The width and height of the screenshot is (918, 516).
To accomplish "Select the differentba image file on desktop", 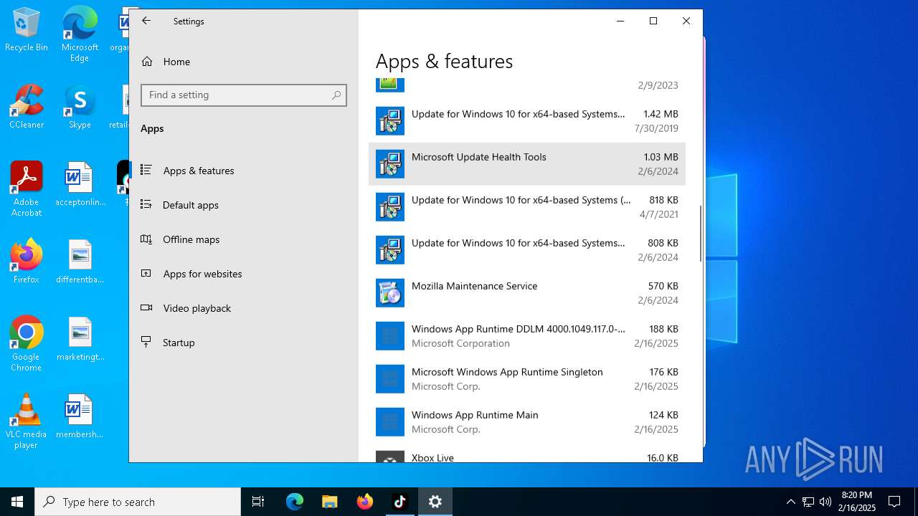I will 80,262.
